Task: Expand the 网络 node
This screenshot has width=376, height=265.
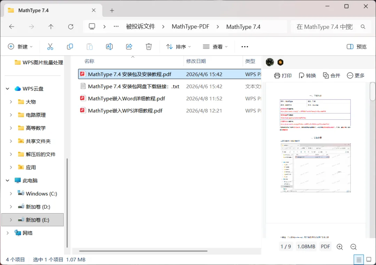Action: coord(7,233)
